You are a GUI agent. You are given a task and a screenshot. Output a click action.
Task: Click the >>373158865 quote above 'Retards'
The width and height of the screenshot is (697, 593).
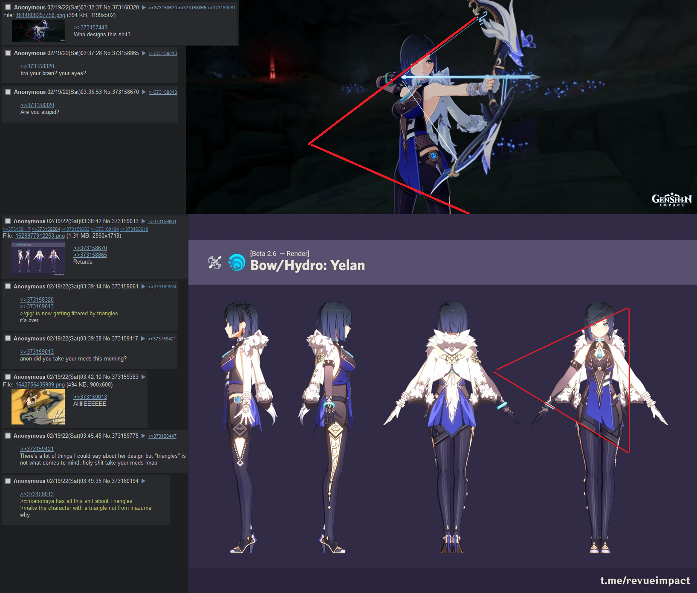point(90,255)
